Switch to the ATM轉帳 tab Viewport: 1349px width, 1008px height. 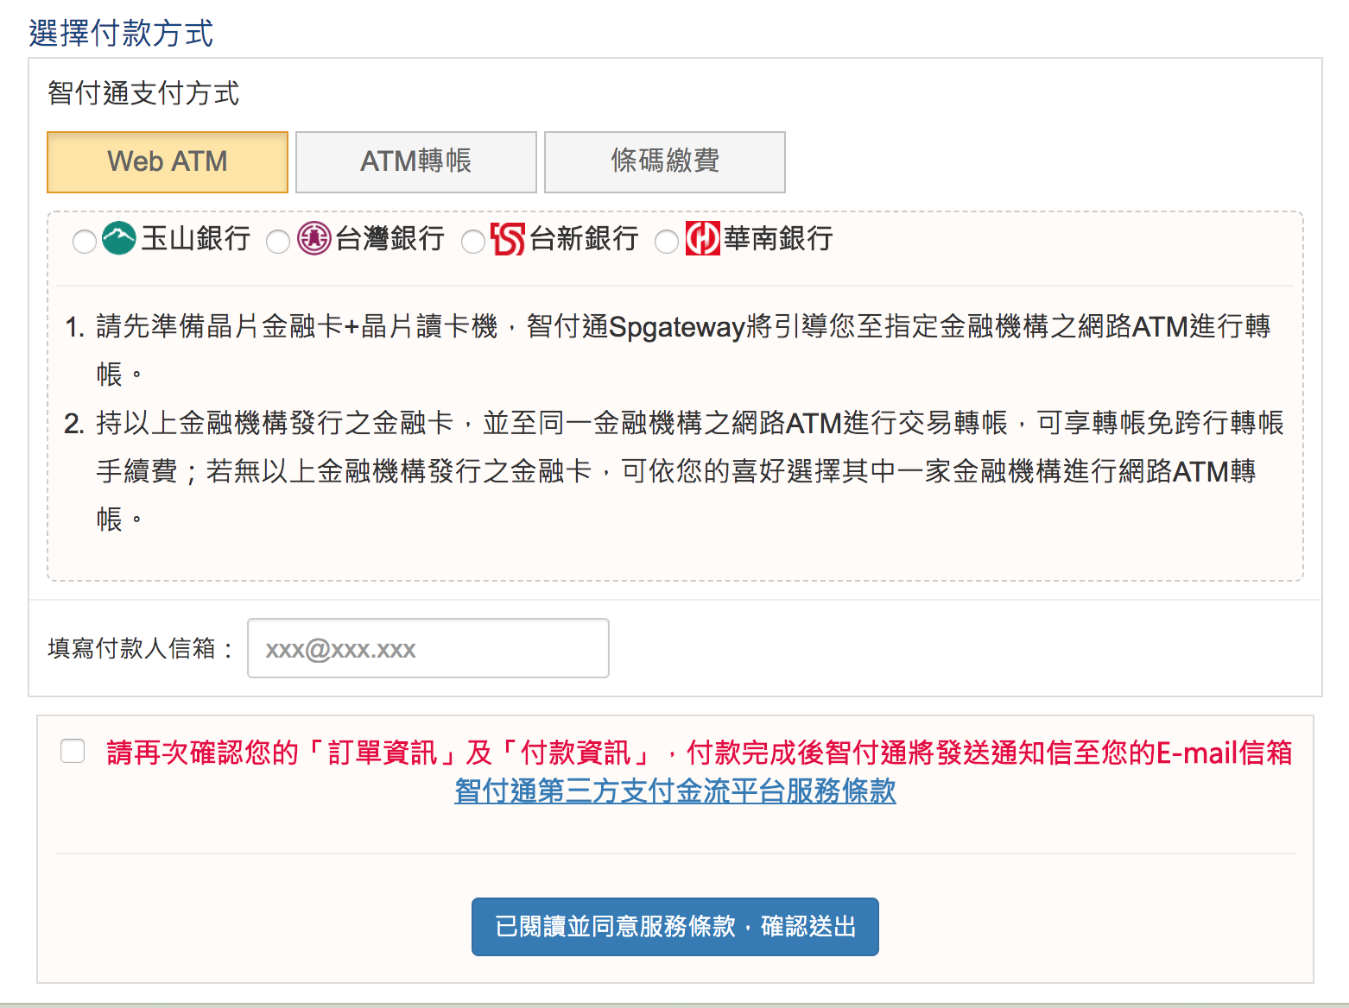pos(416,162)
